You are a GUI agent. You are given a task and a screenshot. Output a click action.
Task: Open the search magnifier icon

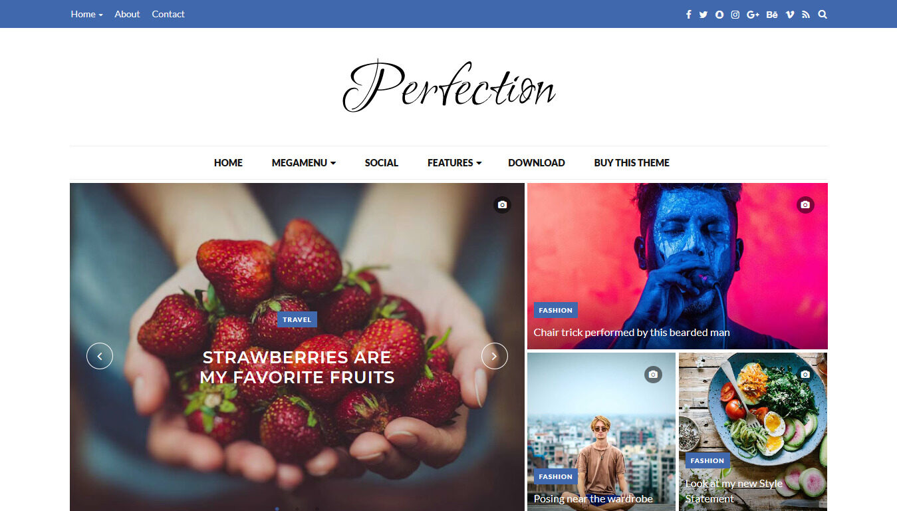tap(823, 14)
